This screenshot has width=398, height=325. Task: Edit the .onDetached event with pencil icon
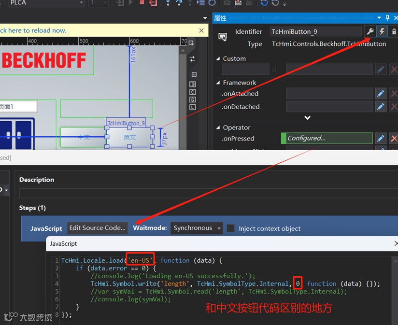pos(381,107)
